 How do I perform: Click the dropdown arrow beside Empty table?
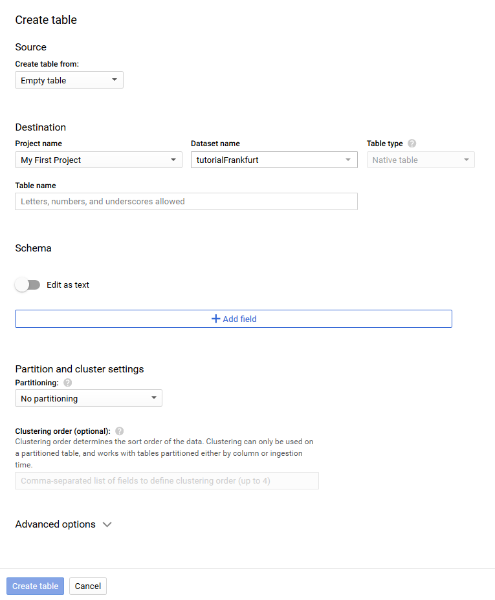[114, 80]
